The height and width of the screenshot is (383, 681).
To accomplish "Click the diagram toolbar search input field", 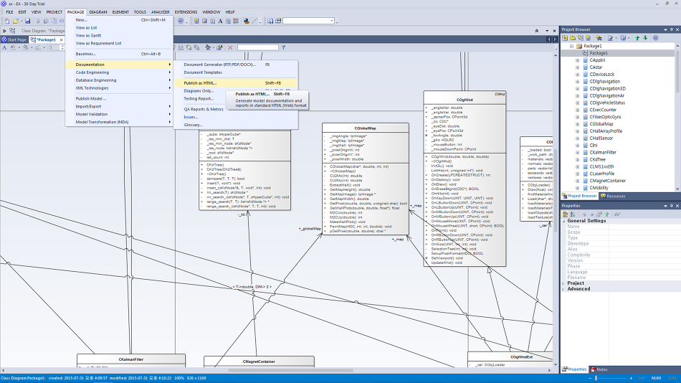I will [x=257, y=47].
